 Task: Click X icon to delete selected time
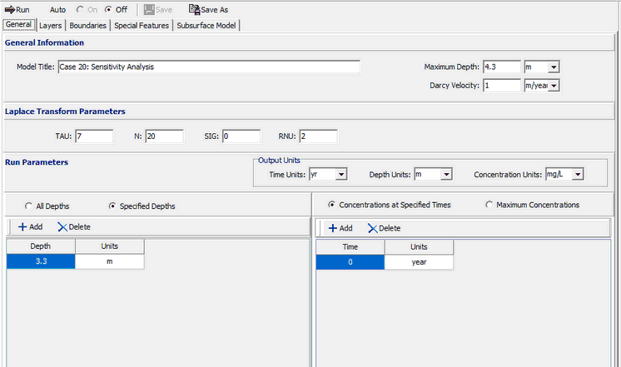(x=372, y=227)
